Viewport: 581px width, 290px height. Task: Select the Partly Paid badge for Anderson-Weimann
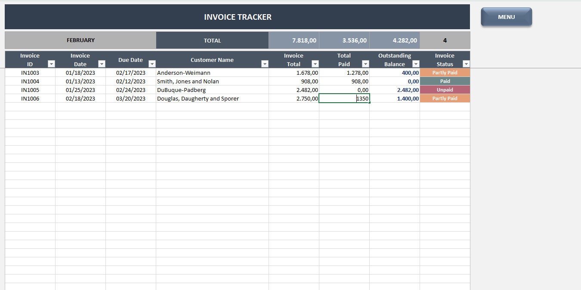coord(445,73)
